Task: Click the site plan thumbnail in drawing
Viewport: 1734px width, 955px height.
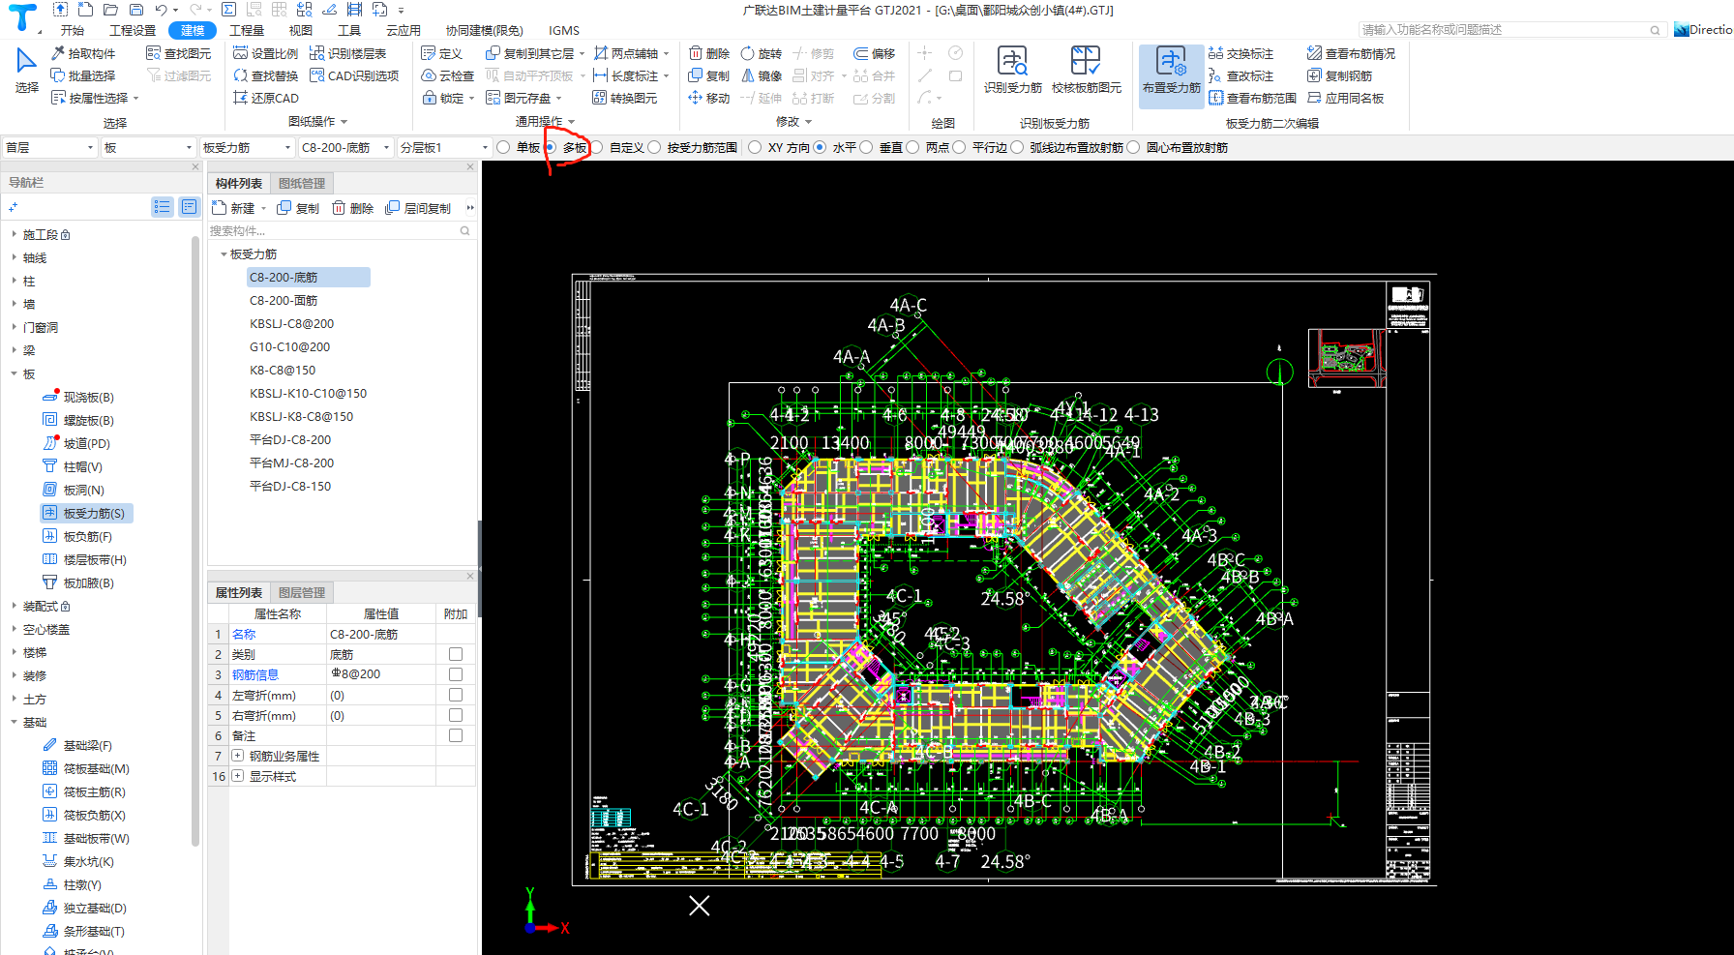Action: click(x=1347, y=357)
